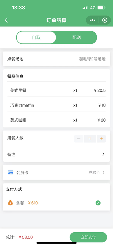The width and height of the screenshot is (113, 246).
Task: Open the mini program three-dot menu
Action: 92,20
